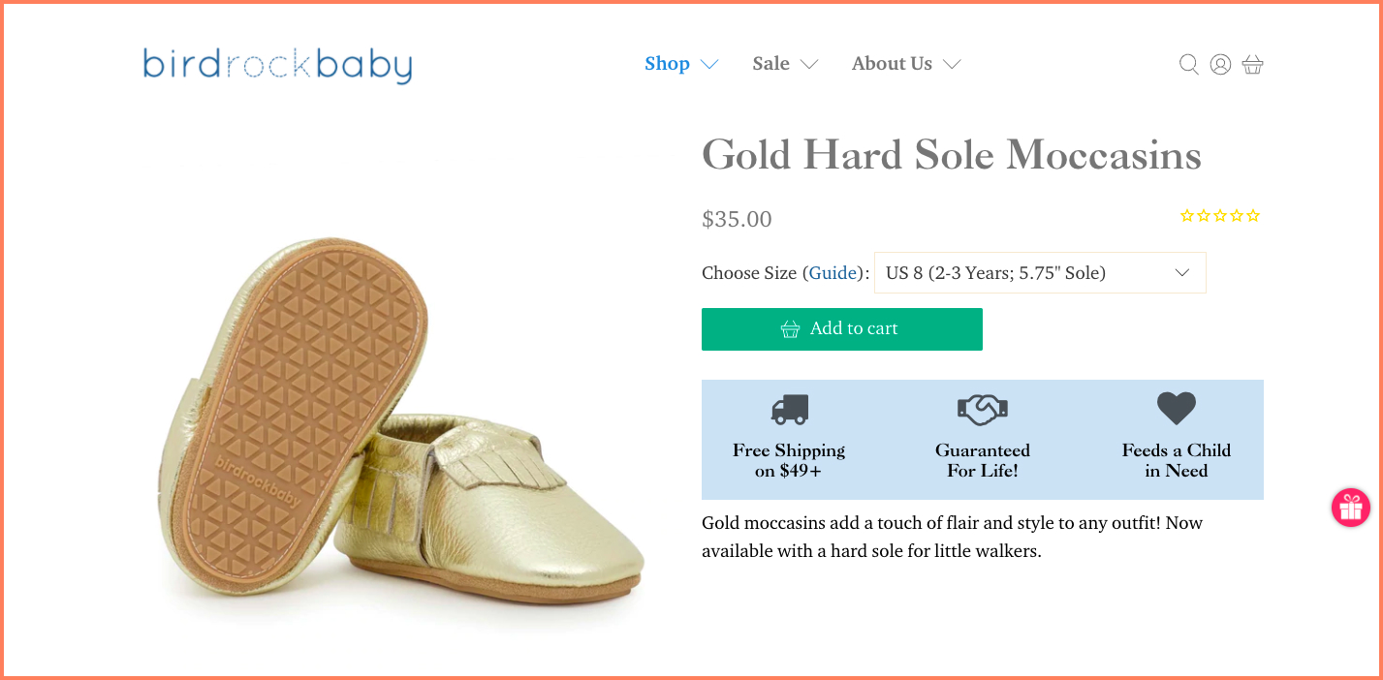
Task: Click the Gold Hard Sole Moccasins title
Action: point(951,155)
